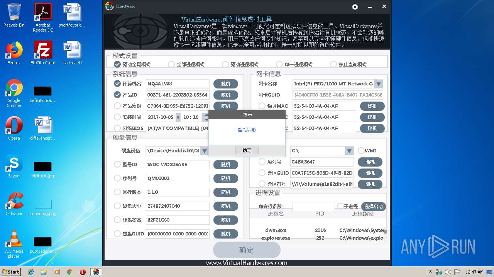Open the www.VirtualHardwares.com link
Viewport: 494px width, 277px height.
(x=247, y=263)
